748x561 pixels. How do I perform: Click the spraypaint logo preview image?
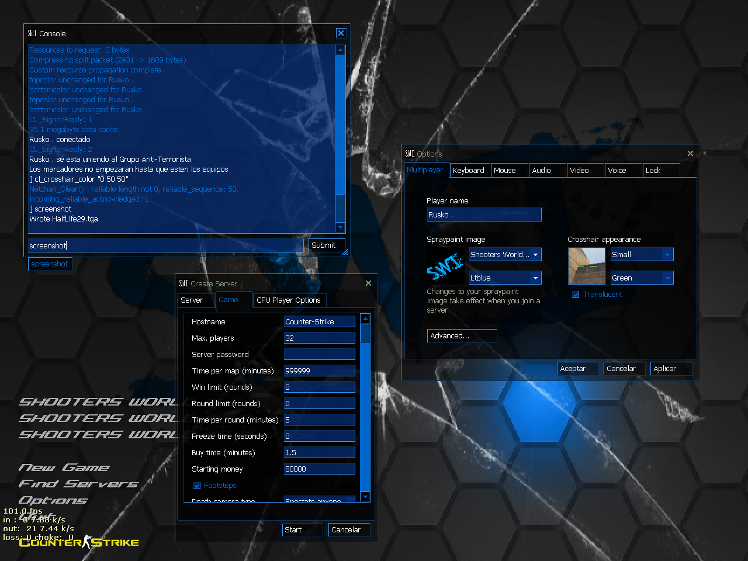click(445, 266)
